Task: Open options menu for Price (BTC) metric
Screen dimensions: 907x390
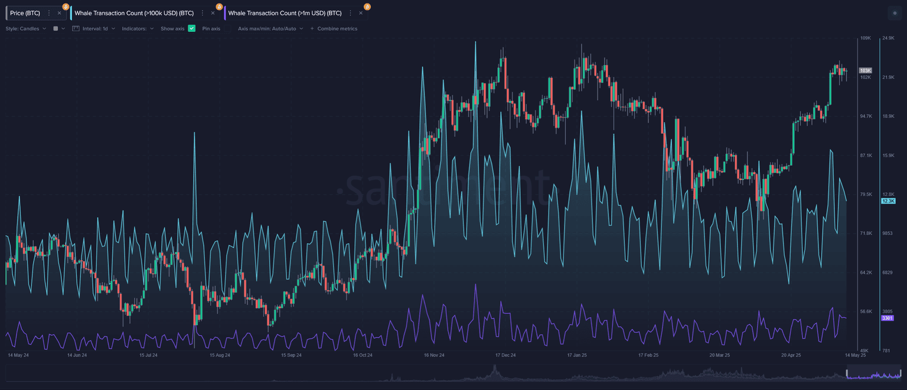Action: 49,13
